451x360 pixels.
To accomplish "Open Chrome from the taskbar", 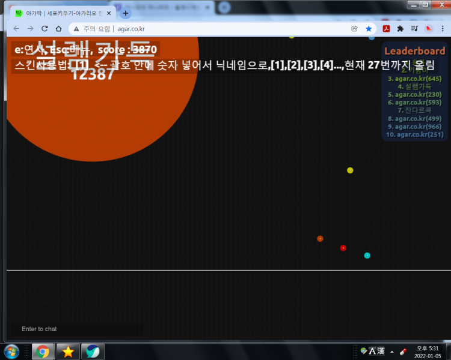I will [43, 352].
